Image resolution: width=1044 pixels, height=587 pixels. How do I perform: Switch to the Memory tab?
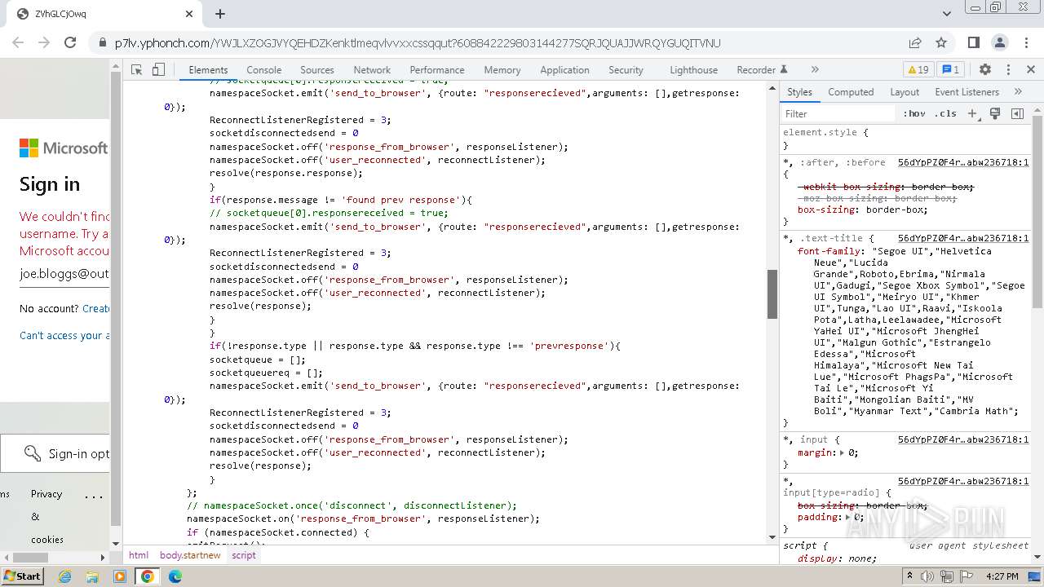[x=502, y=70]
